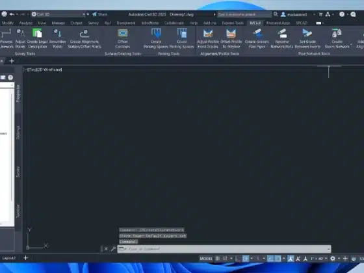Redo the last undone action

(22, 14)
